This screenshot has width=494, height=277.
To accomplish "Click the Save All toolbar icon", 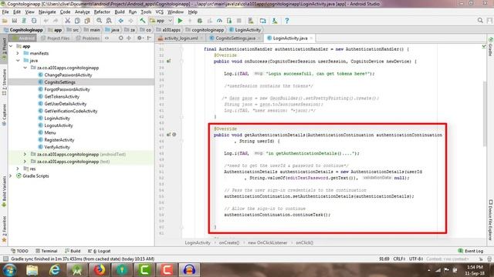I will coord(15,21).
